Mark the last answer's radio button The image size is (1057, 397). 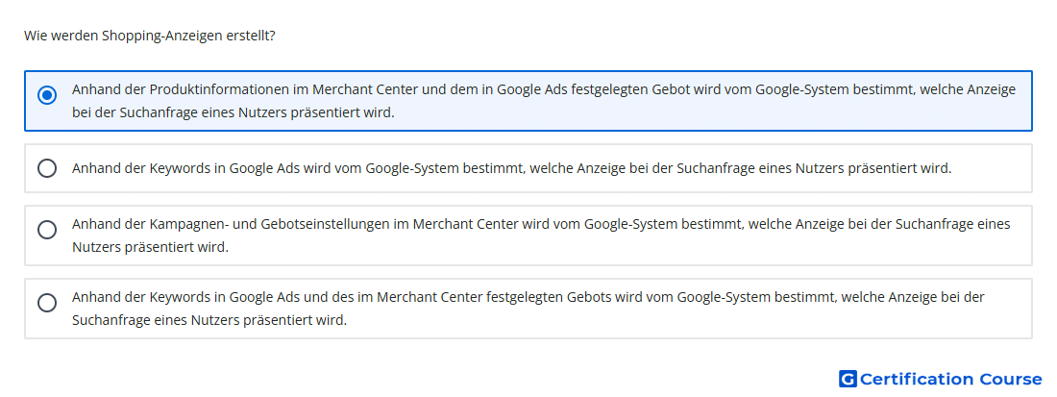47,303
